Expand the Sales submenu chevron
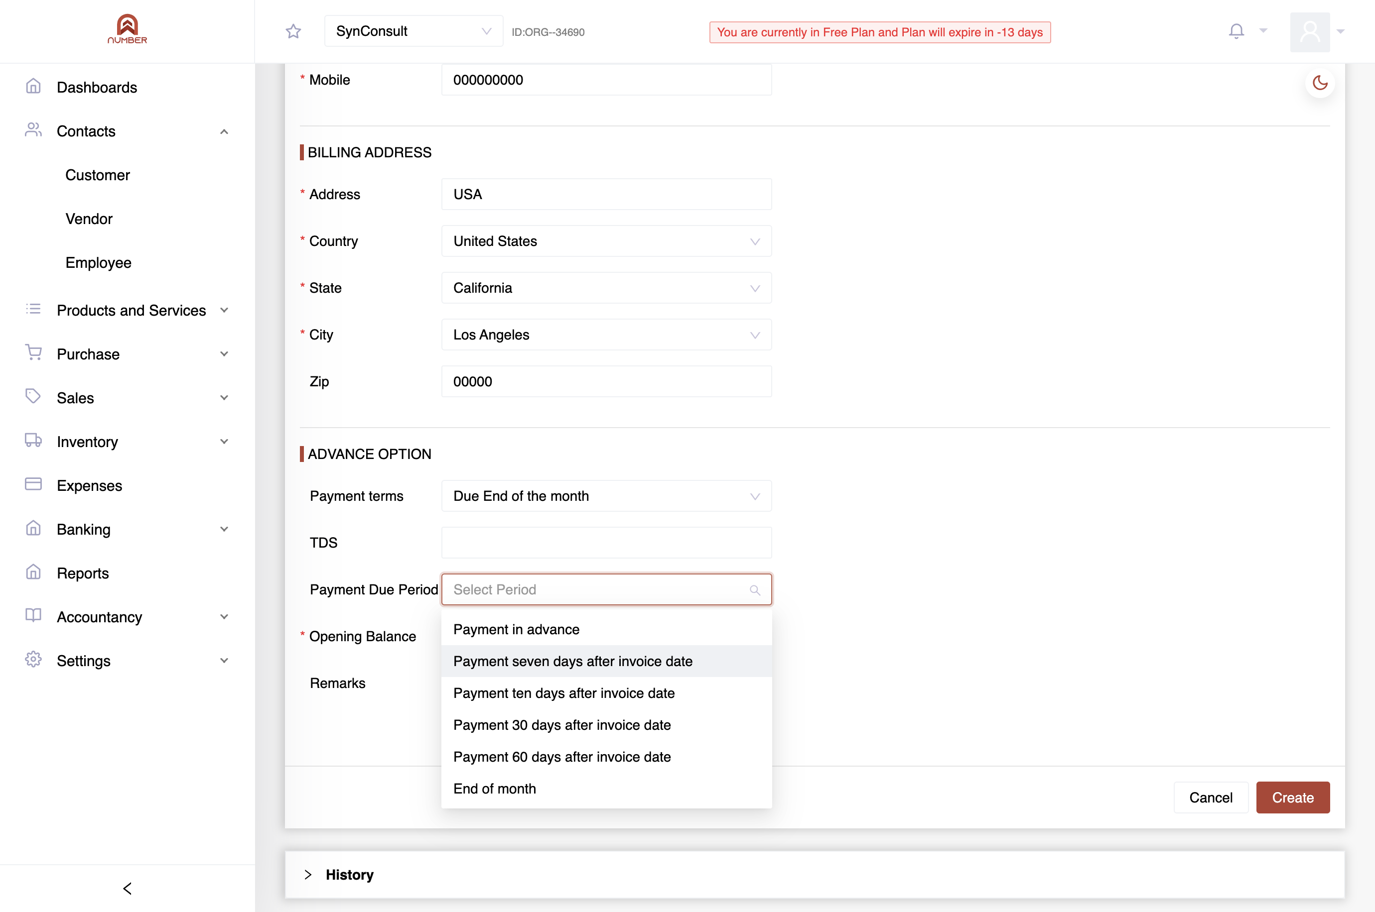 click(x=224, y=398)
